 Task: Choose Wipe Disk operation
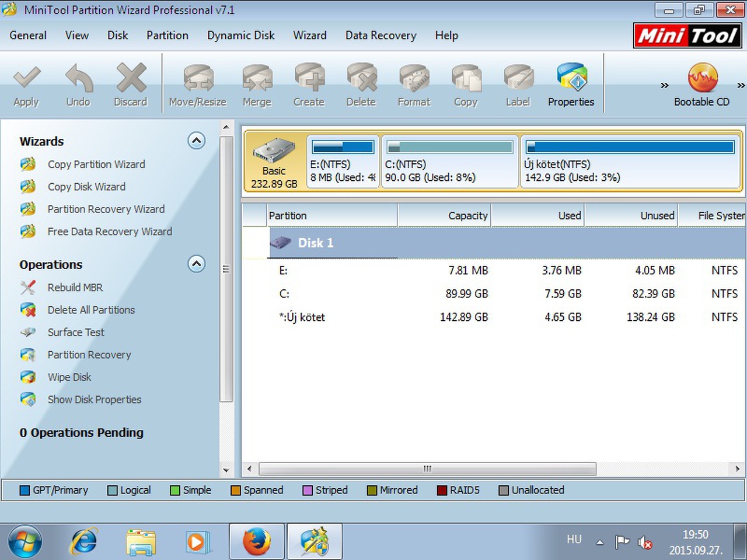point(69,377)
